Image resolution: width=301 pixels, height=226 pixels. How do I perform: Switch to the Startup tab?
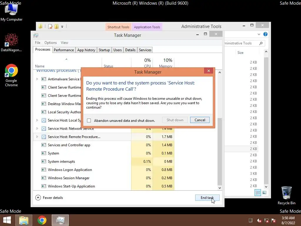pyautogui.click(x=104, y=50)
